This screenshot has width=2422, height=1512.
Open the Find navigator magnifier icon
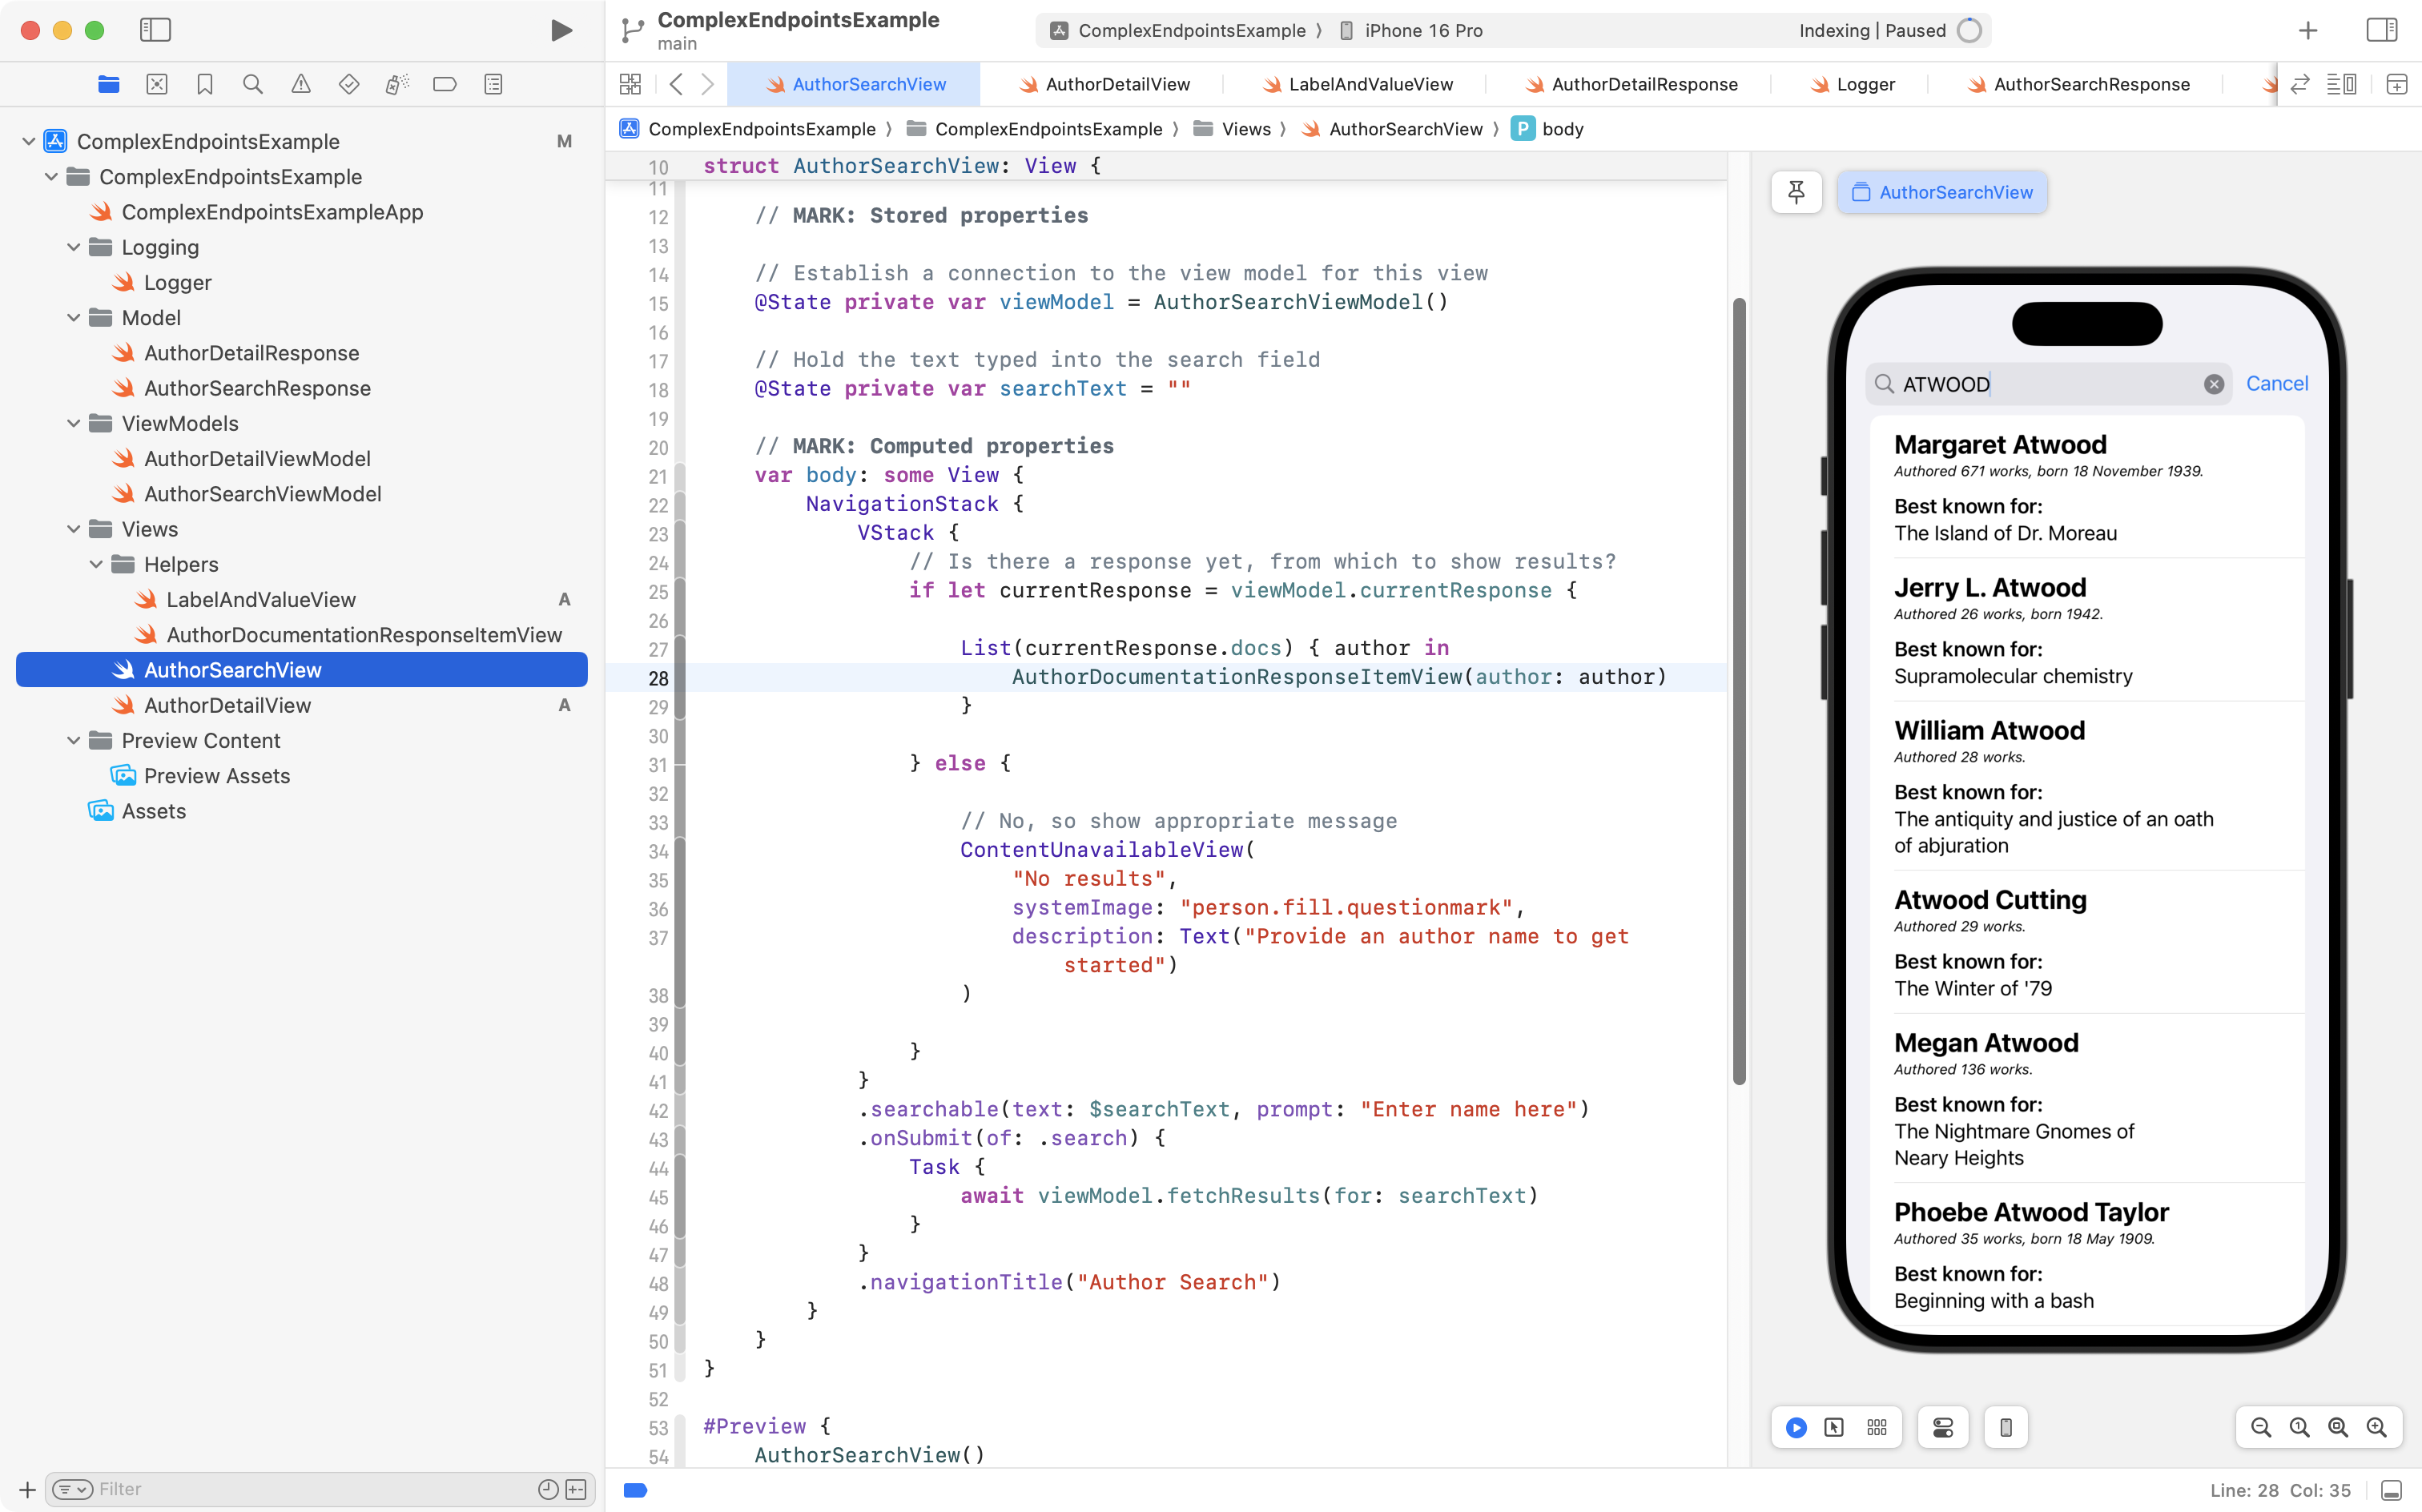[x=253, y=85]
